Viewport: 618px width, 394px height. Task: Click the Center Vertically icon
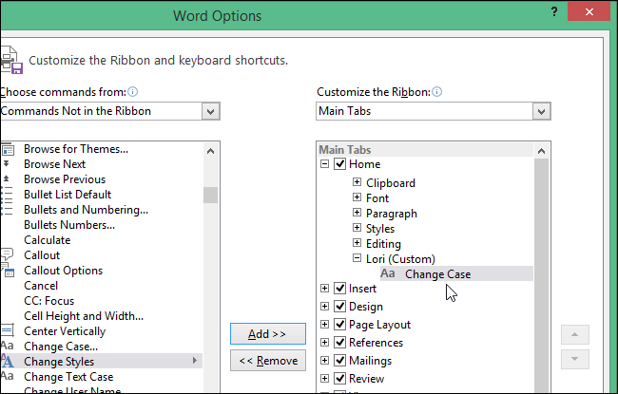pyautogui.click(x=8, y=330)
